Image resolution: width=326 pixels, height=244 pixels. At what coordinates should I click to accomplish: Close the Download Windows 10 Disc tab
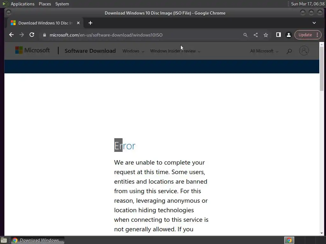pyautogui.click(x=78, y=23)
